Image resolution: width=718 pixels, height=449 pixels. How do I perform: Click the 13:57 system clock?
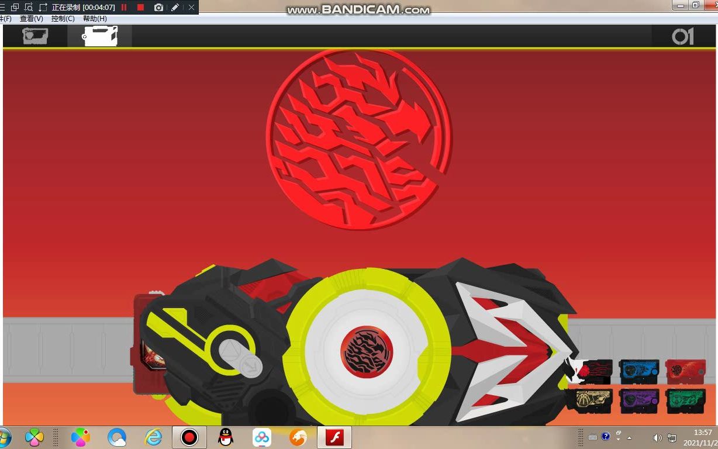[x=702, y=433]
